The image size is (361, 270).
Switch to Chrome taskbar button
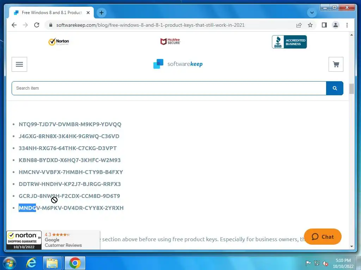coord(75,263)
